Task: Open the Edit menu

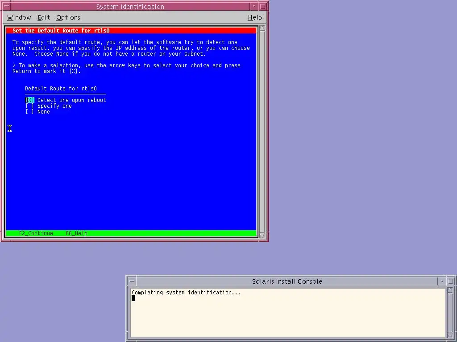Action: (x=44, y=17)
